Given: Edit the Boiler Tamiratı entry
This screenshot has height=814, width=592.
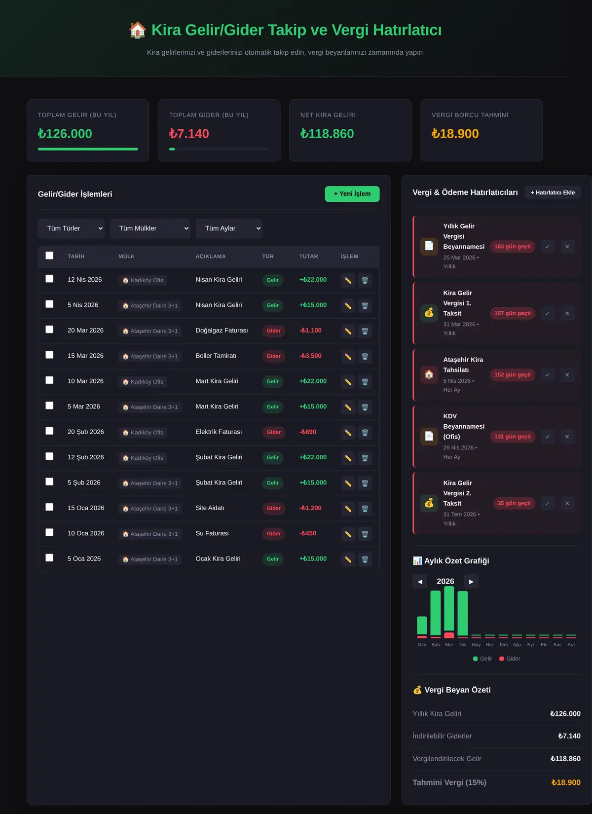Looking at the screenshot, I should click(x=348, y=356).
